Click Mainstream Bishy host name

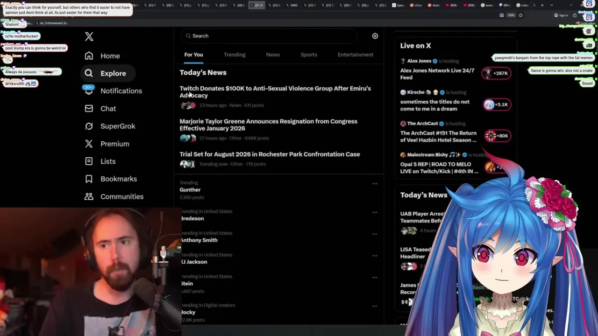click(x=427, y=154)
